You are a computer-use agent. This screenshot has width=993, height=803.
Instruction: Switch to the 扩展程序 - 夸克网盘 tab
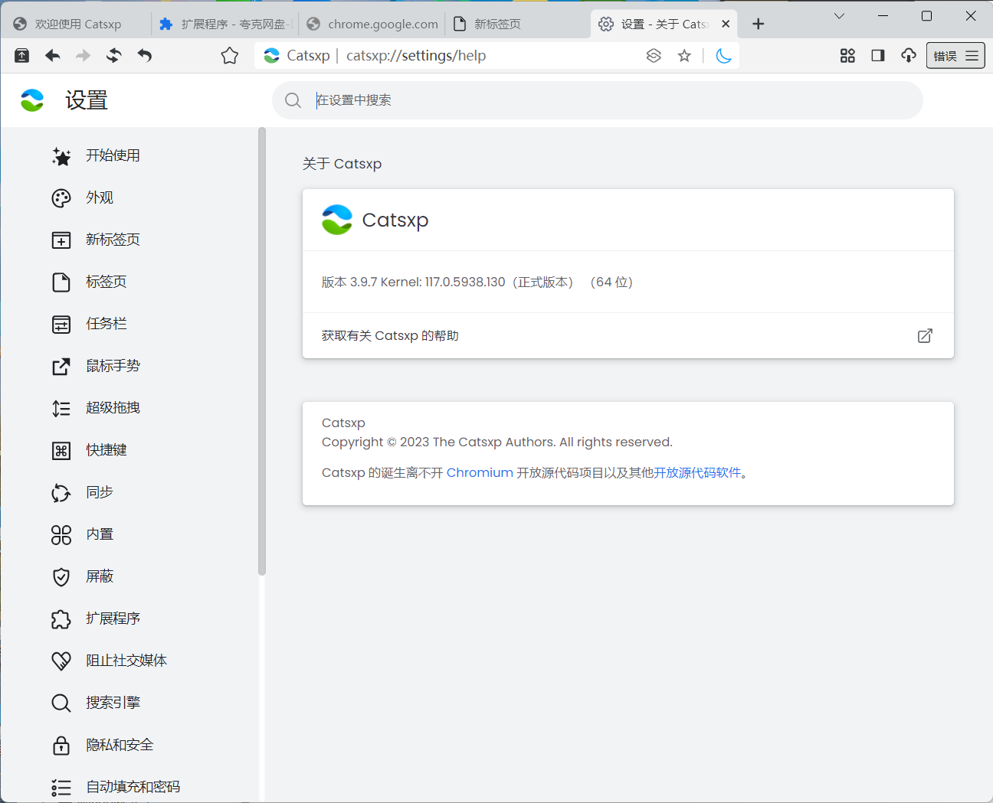click(224, 24)
